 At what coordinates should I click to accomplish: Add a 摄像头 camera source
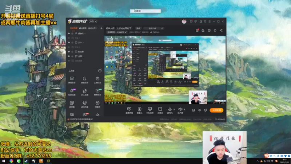139,110
